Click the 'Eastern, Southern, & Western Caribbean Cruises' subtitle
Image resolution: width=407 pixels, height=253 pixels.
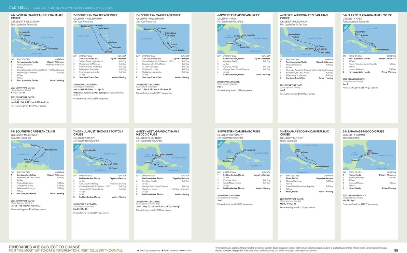72,7
